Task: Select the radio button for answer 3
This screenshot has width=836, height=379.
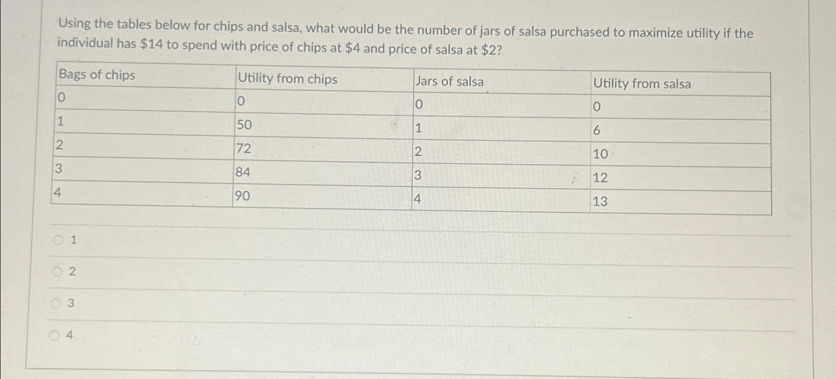Action: (57, 304)
